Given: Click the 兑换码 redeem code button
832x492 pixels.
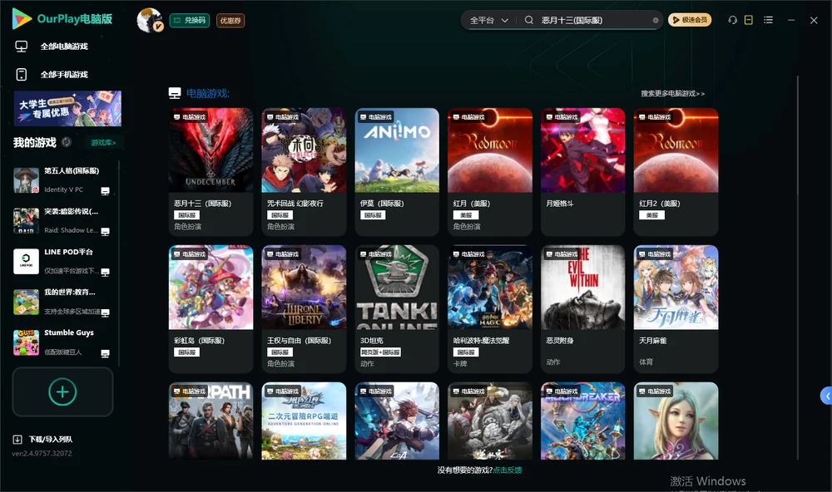Looking at the screenshot, I should point(190,20).
